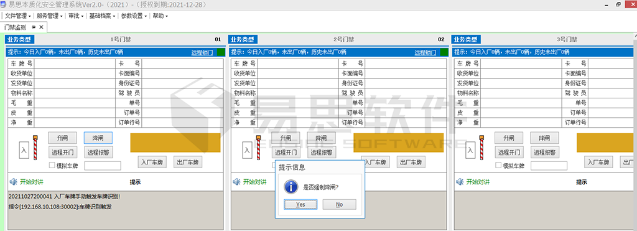
Task: Enable 模拟车牌 checkbox in 1号门禁
Action: (52, 166)
